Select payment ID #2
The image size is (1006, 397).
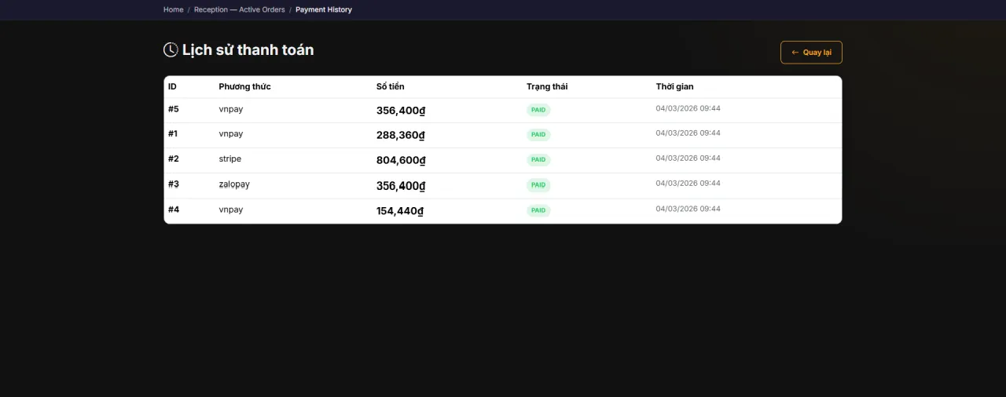coord(174,159)
